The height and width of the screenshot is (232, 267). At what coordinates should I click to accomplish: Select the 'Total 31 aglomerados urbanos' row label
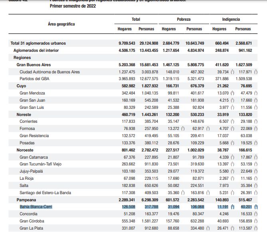coord(38,43)
